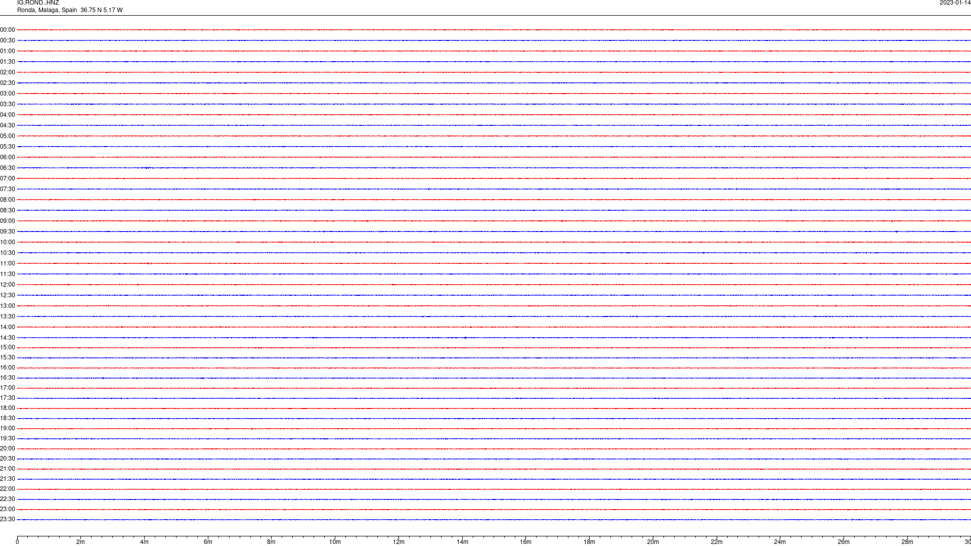Select the 06:00 time label

[8, 157]
